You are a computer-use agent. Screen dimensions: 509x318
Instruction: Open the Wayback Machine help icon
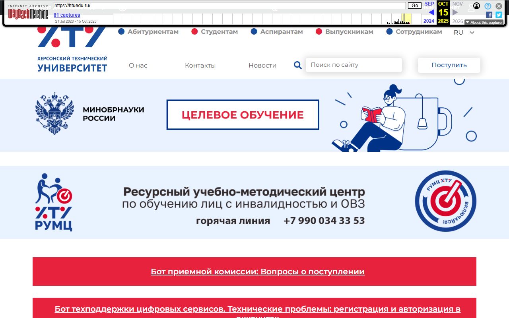[x=488, y=6]
